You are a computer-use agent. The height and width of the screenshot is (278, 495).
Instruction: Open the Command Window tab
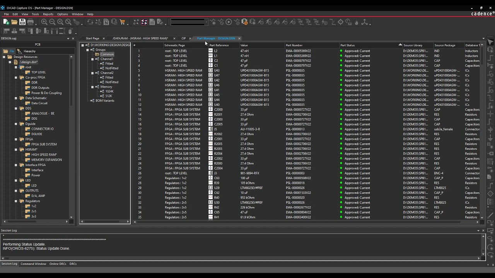[x=33, y=264]
